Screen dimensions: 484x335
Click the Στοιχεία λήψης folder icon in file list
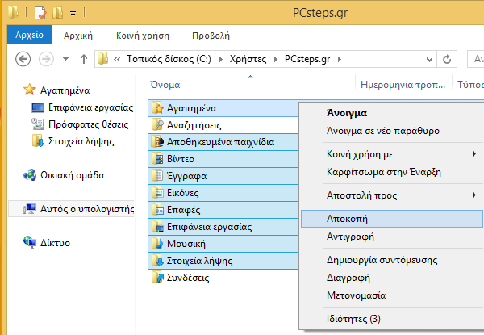157,261
